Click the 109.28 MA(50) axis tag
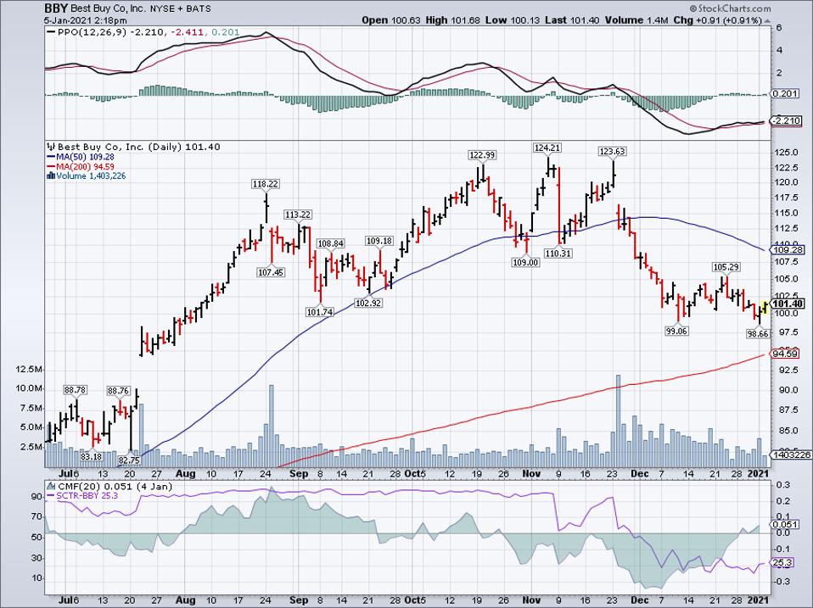The width and height of the screenshot is (813, 608). [788, 249]
